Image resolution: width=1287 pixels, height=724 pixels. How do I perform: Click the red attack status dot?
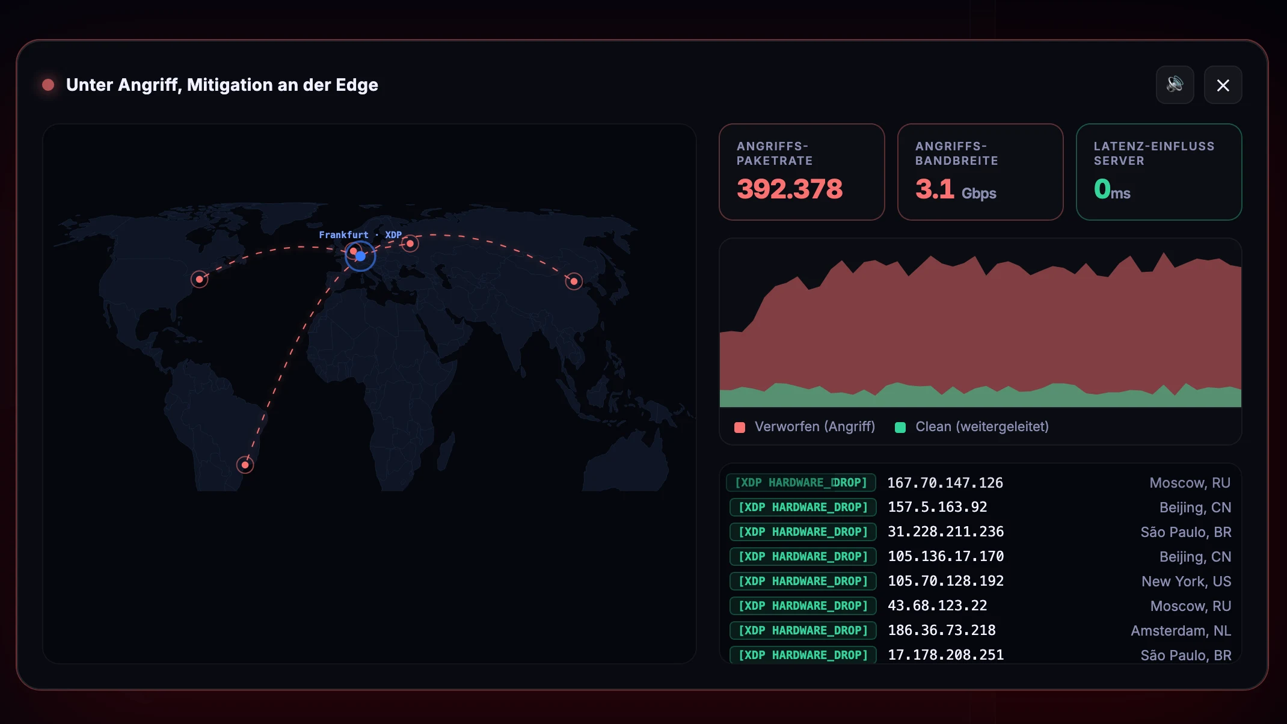click(x=48, y=85)
